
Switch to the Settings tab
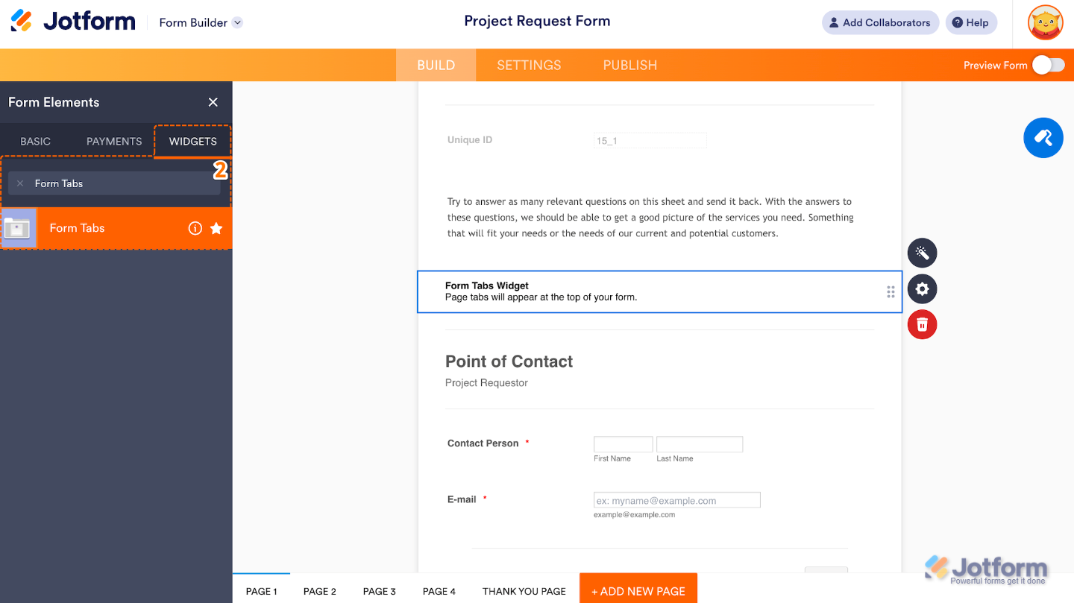(x=529, y=65)
